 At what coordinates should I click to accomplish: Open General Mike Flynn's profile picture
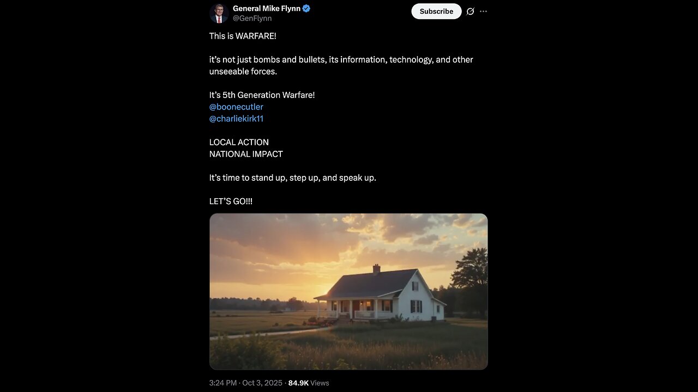[x=219, y=13]
